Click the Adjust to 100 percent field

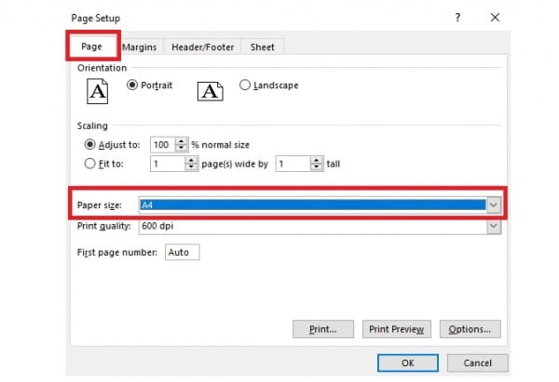click(163, 145)
